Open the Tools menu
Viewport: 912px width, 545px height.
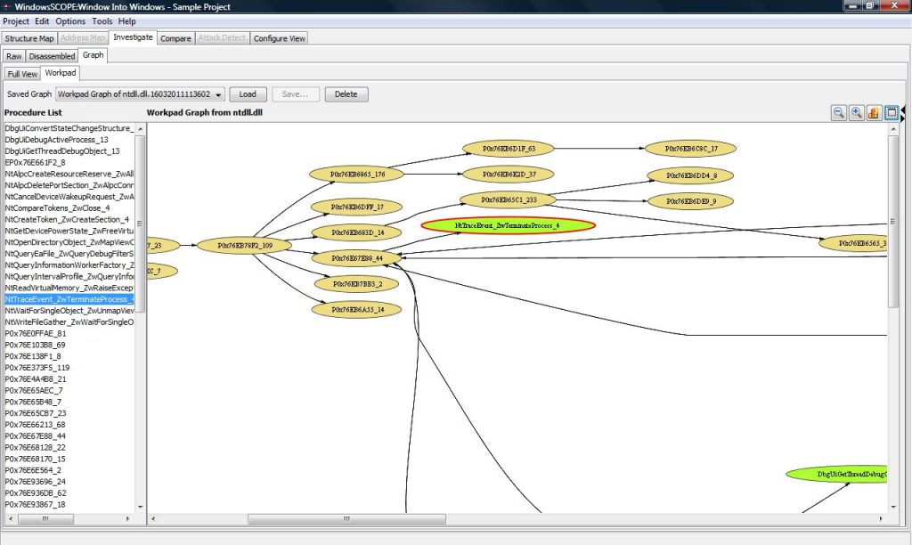coord(102,21)
